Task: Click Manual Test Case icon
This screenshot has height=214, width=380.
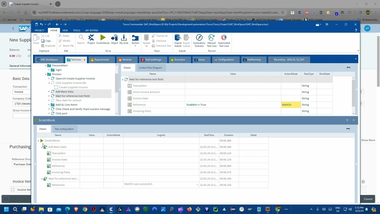Action: [x=211, y=41]
